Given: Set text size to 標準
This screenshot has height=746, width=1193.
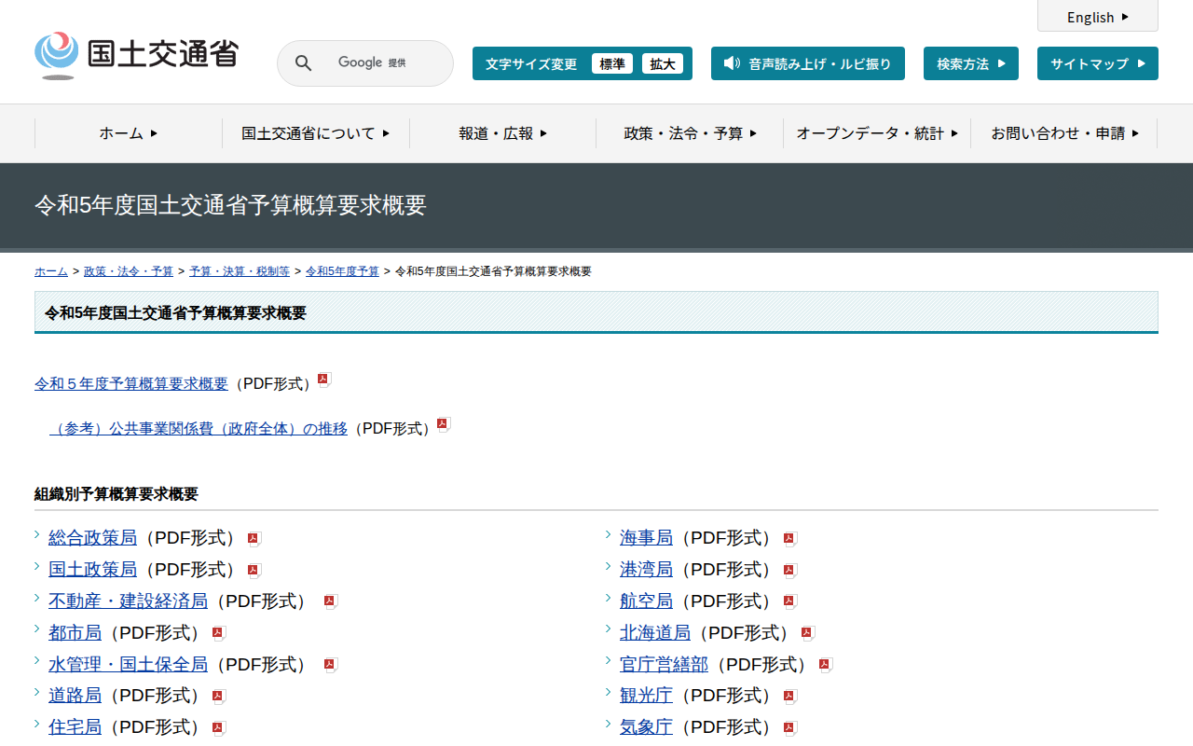Looking at the screenshot, I should point(612,63).
